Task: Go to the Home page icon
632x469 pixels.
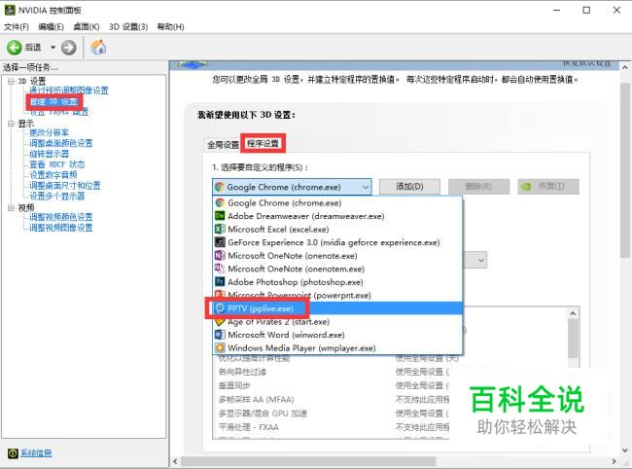Action: [x=98, y=47]
